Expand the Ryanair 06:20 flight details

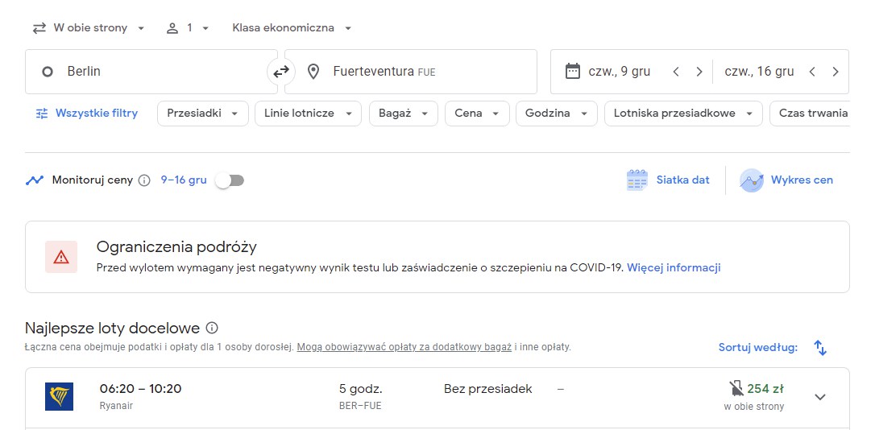[819, 397]
